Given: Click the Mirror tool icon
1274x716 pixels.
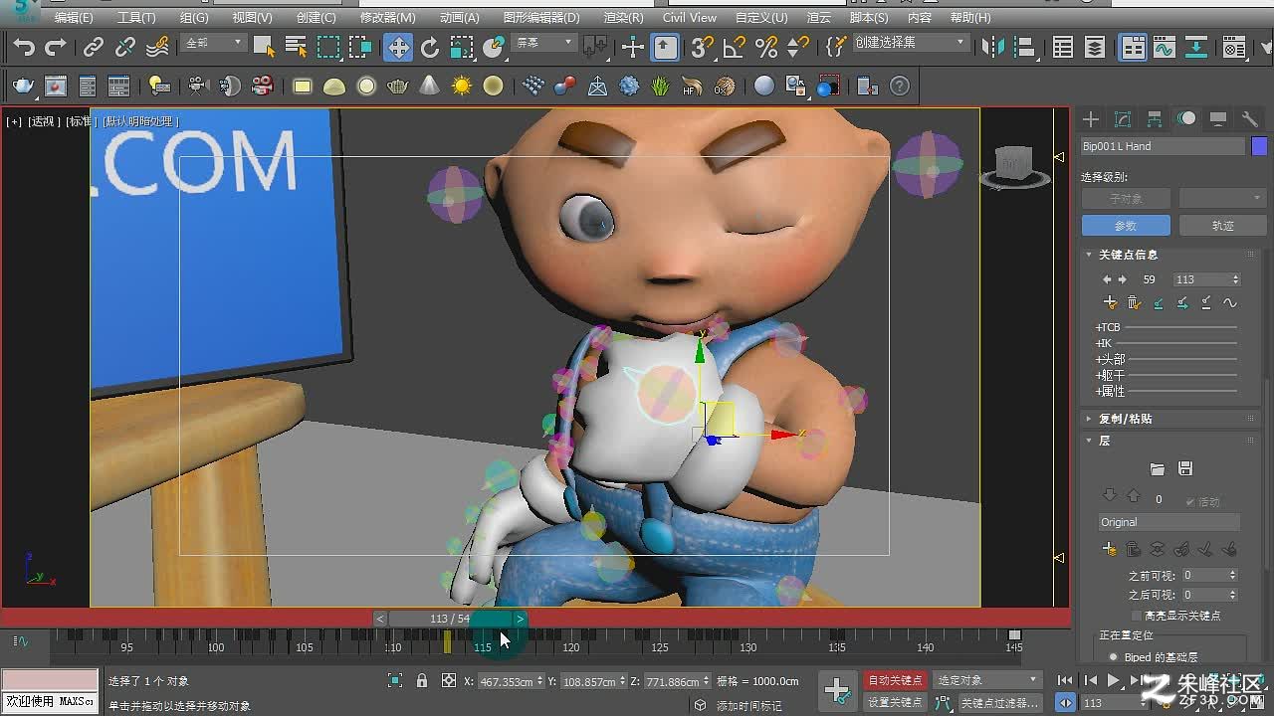Looking at the screenshot, I should click(992, 47).
